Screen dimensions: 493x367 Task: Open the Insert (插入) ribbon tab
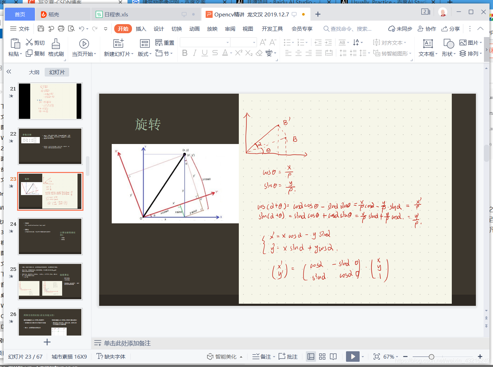(x=141, y=29)
